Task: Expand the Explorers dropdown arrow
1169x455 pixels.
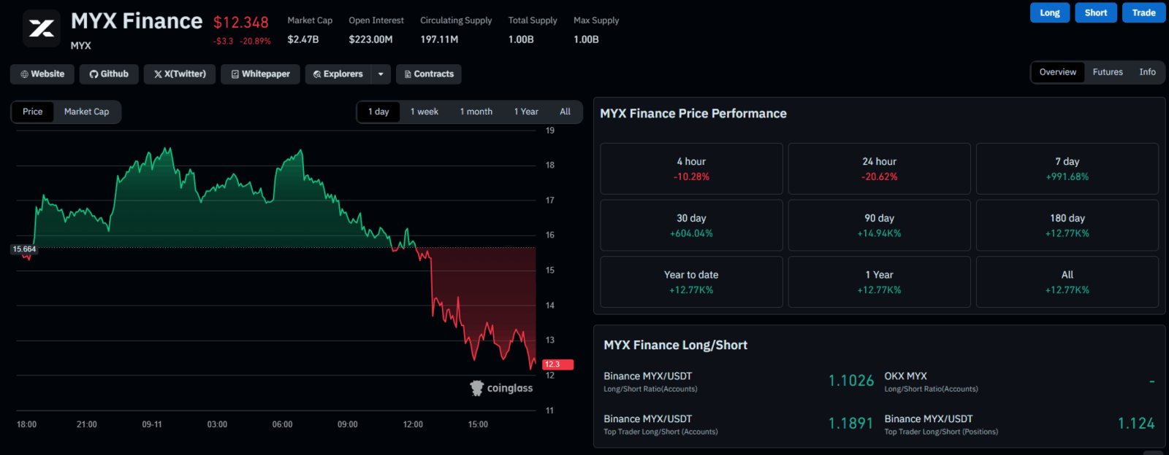Action: click(x=381, y=74)
